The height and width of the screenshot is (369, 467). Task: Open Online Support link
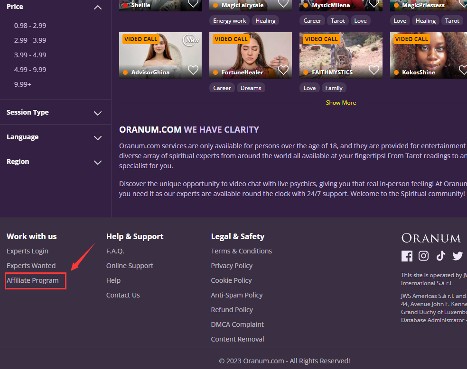[x=130, y=266]
